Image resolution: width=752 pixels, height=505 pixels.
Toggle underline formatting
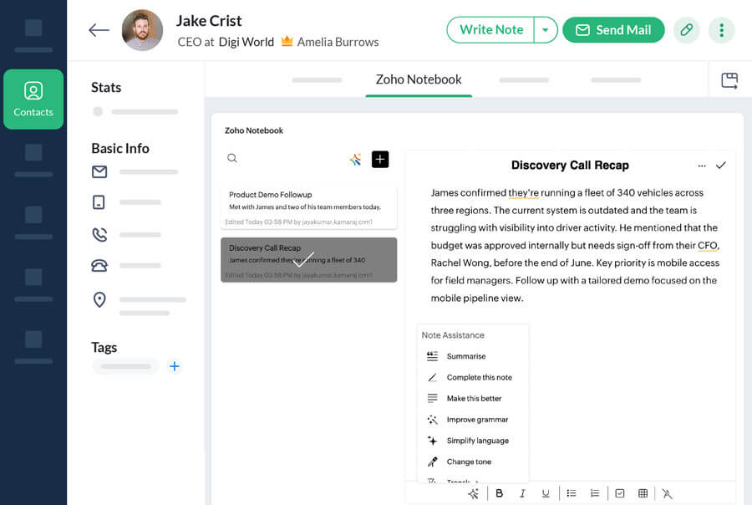coord(546,493)
